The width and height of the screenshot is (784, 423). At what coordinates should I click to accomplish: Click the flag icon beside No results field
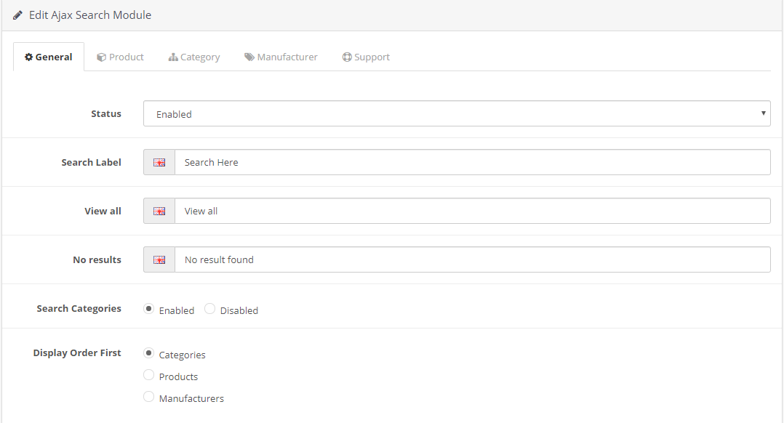tap(159, 260)
